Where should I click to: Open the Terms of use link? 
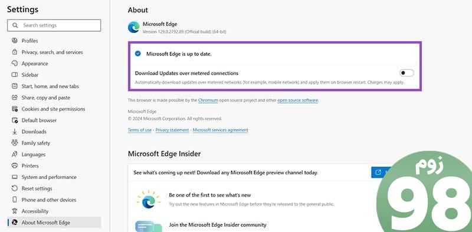pos(140,130)
